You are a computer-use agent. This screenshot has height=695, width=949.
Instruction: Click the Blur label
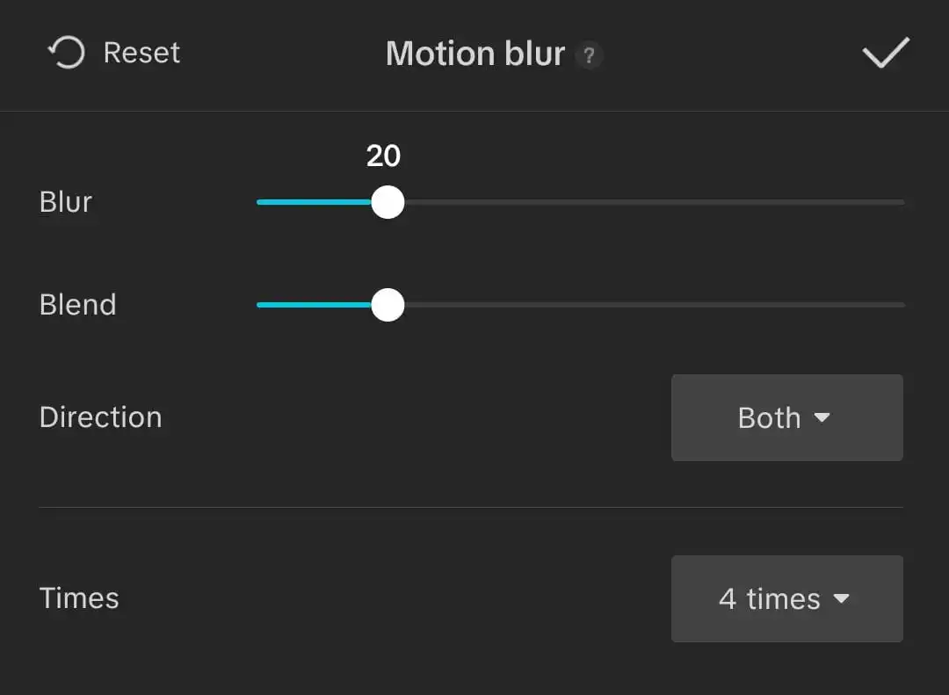pos(65,202)
